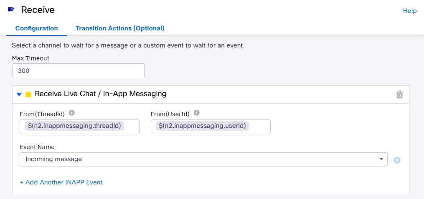Show info for From(Threadid) field
Screen dimensions: 424x199
pos(71,113)
